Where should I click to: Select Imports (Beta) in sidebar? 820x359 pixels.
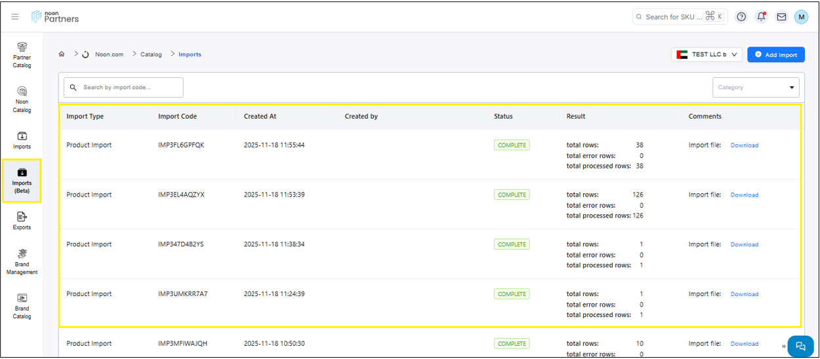(22, 180)
